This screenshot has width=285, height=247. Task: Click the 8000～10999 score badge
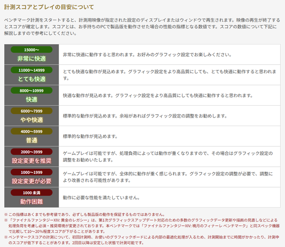click(31, 90)
